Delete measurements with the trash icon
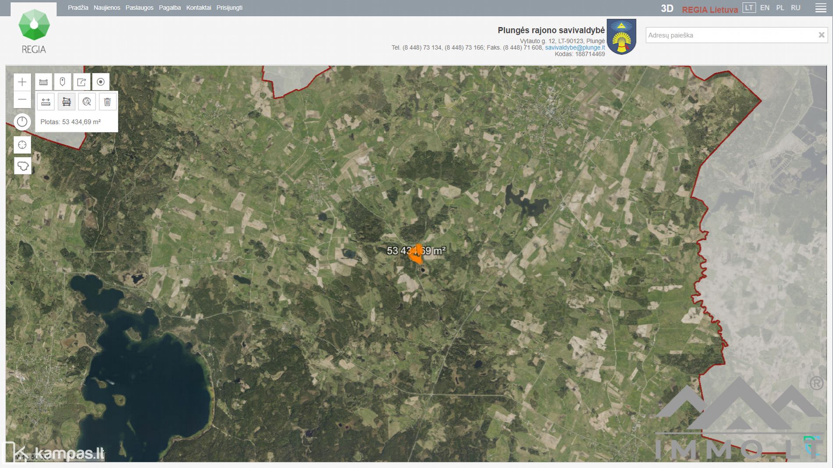The image size is (833, 468). [x=107, y=102]
